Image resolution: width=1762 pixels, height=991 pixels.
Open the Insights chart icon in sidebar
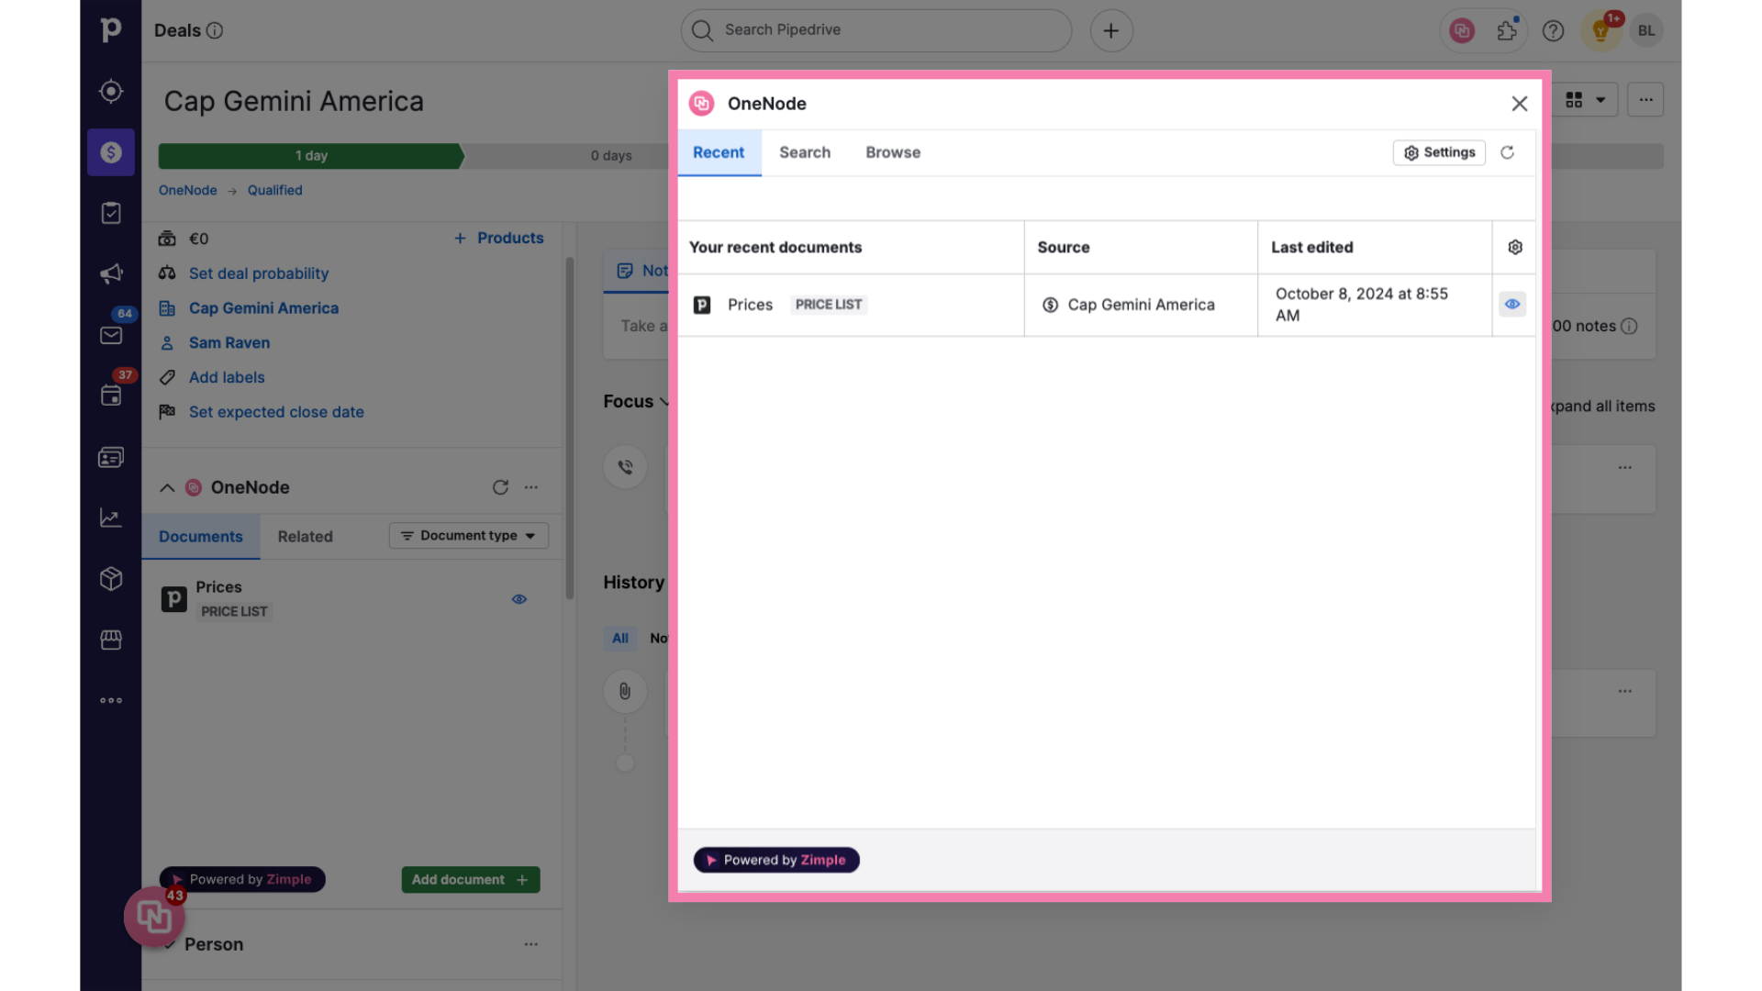[x=111, y=518]
